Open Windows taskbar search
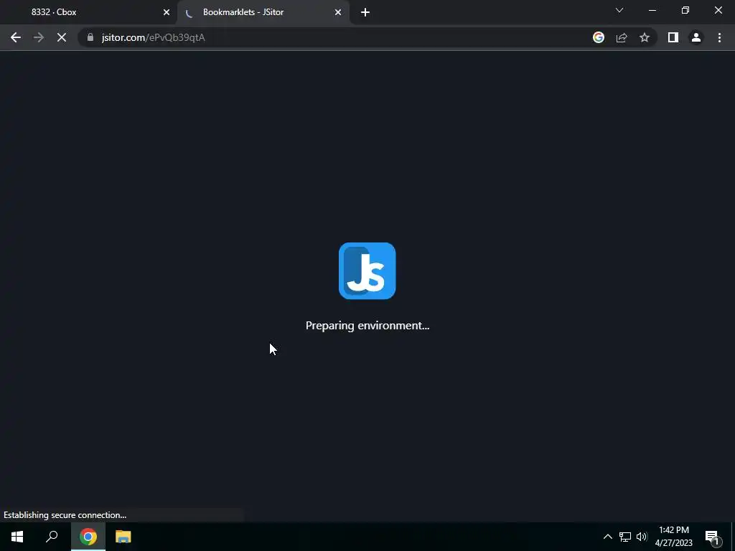Image resolution: width=735 pixels, height=551 pixels. click(52, 537)
